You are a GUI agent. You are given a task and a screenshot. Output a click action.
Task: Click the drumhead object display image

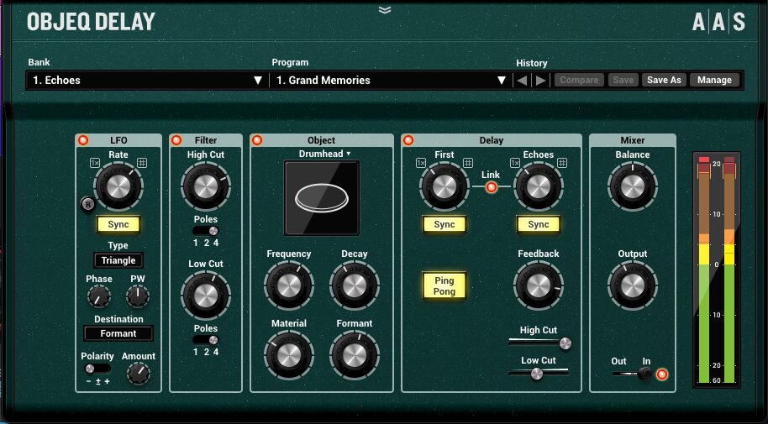pyautogui.click(x=322, y=198)
